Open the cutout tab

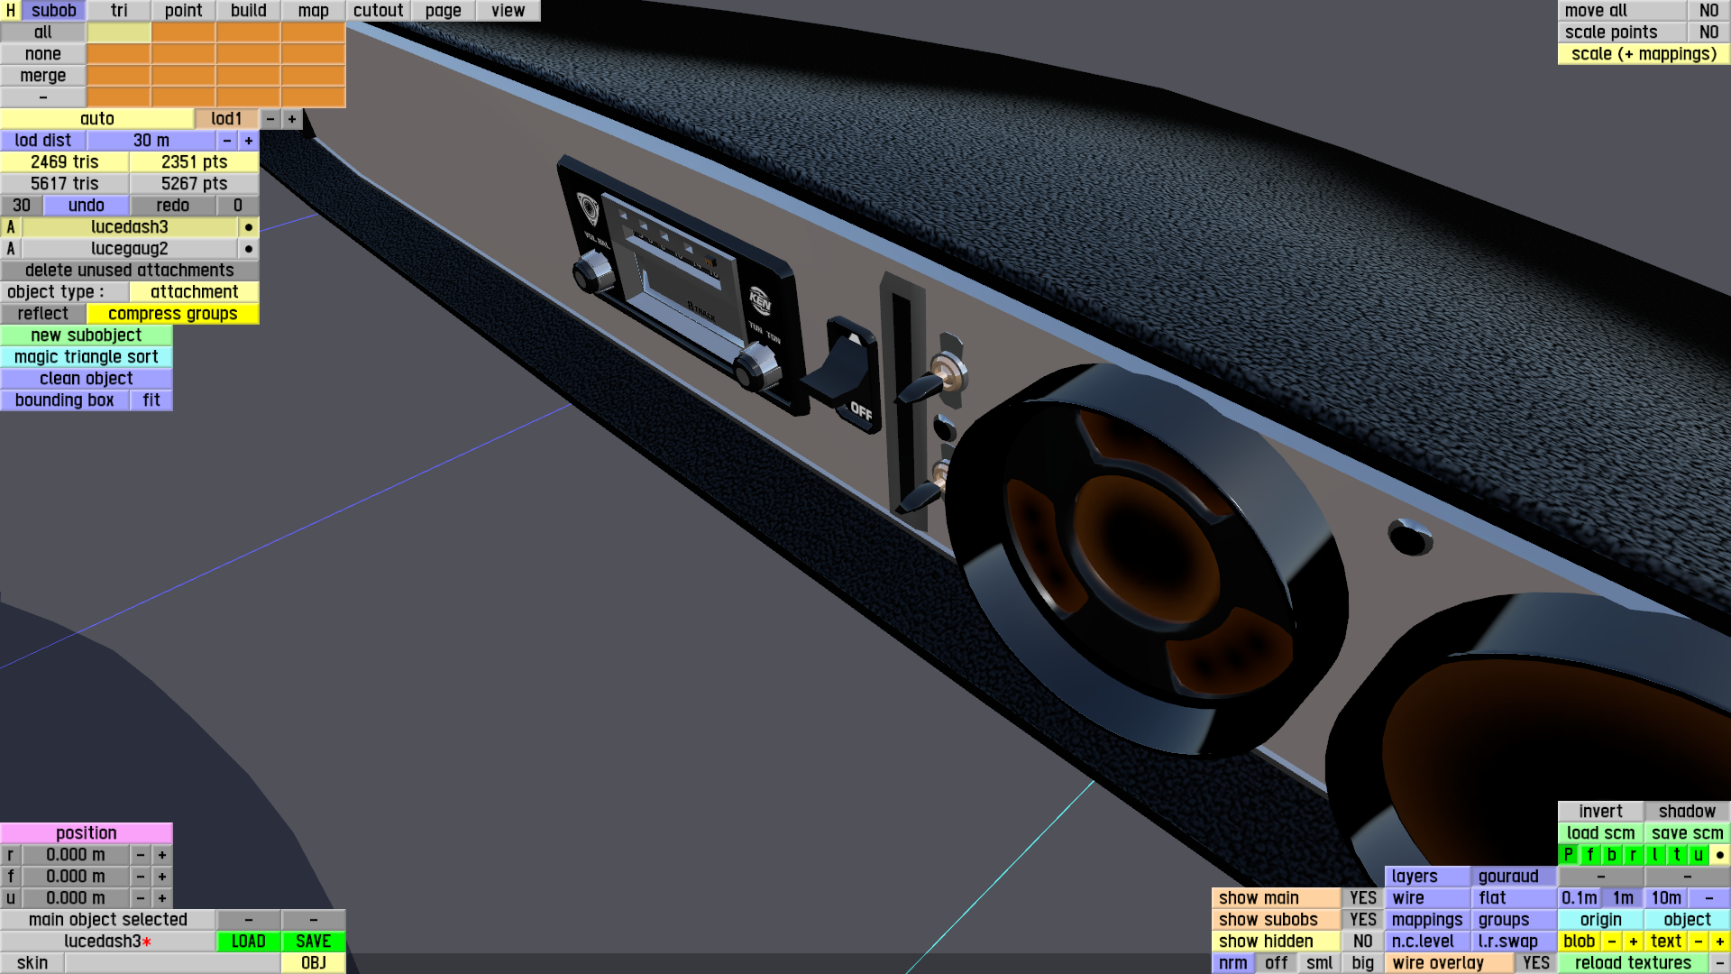point(378,11)
